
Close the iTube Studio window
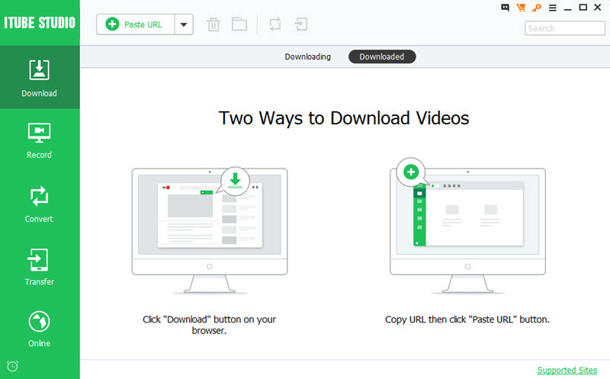[x=598, y=8]
